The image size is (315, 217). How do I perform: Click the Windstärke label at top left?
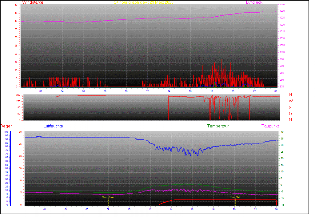point(33,2)
